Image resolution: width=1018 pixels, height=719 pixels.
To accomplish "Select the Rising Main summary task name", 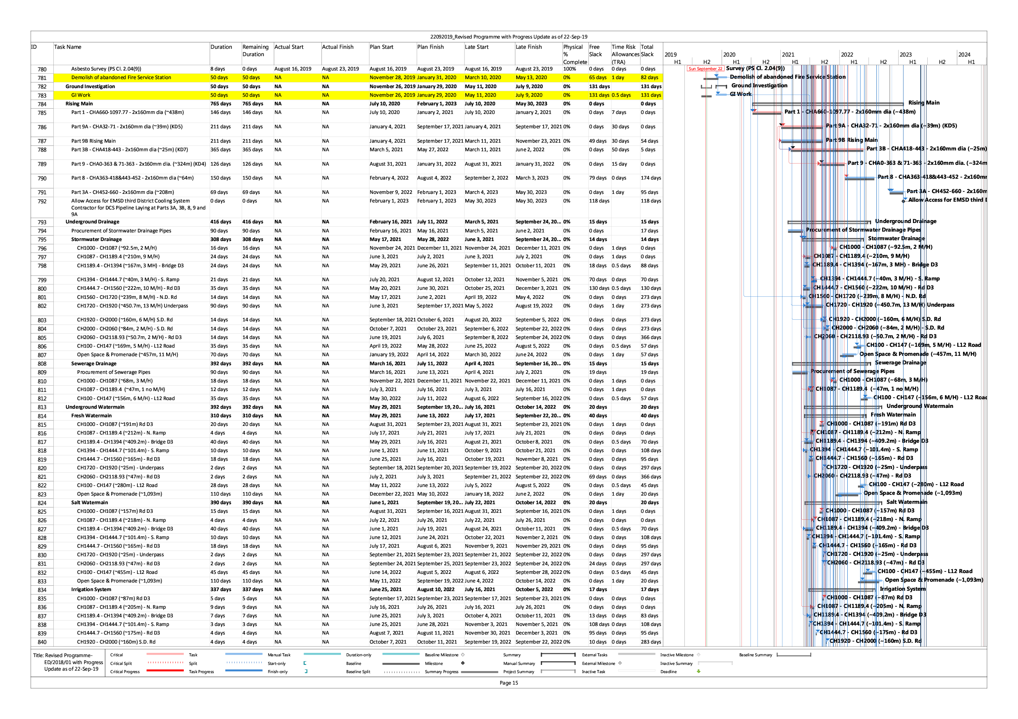I will tap(79, 104).
